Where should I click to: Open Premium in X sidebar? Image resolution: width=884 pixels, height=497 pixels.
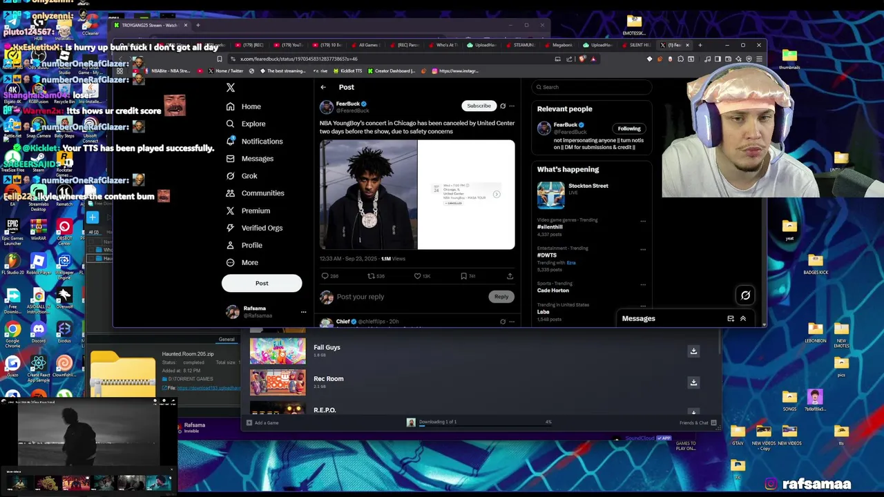(248, 211)
